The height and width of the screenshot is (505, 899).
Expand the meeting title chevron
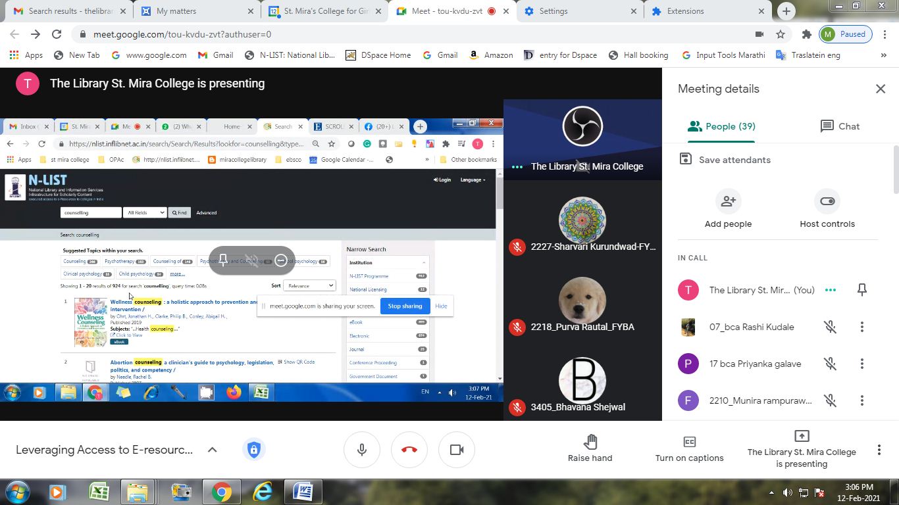pyautogui.click(x=212, y=450)
